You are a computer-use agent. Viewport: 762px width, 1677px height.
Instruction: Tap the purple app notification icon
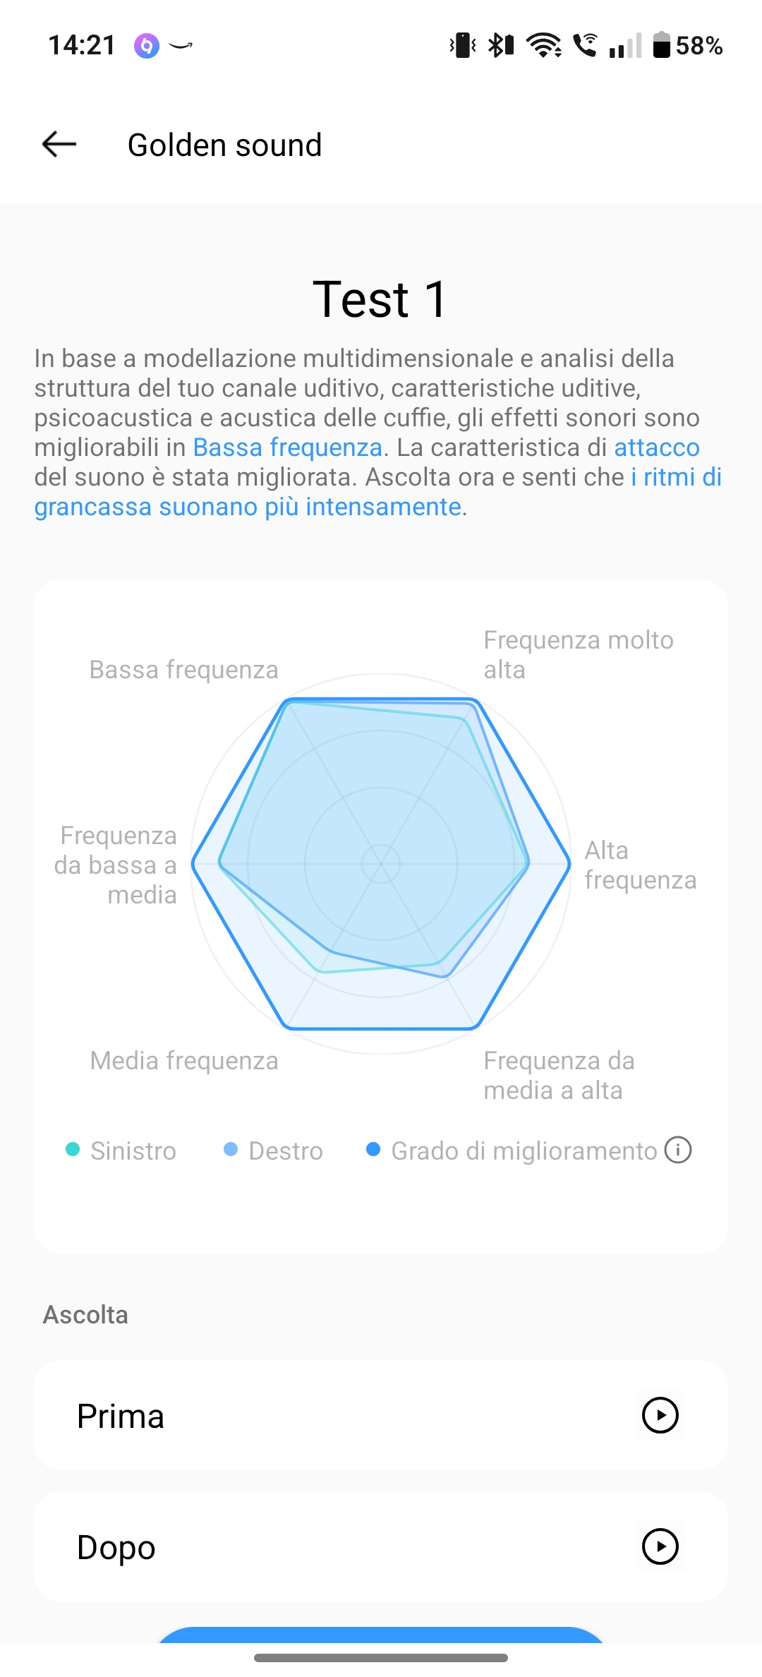(146, 46)
